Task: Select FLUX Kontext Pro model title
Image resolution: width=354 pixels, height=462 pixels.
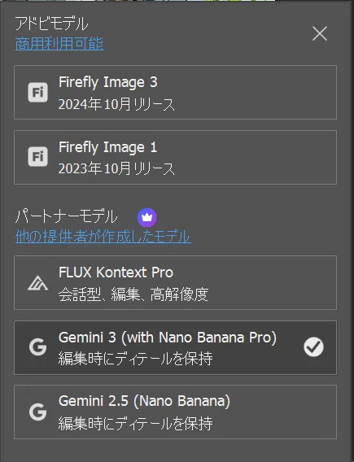Action: (x=116, y=272)
